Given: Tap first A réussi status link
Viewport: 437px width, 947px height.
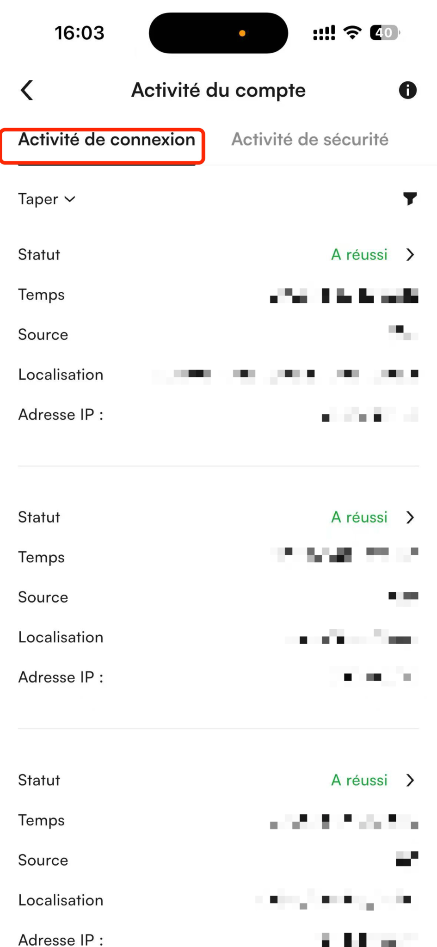Looking at the screenshot, I should [359, 255].
